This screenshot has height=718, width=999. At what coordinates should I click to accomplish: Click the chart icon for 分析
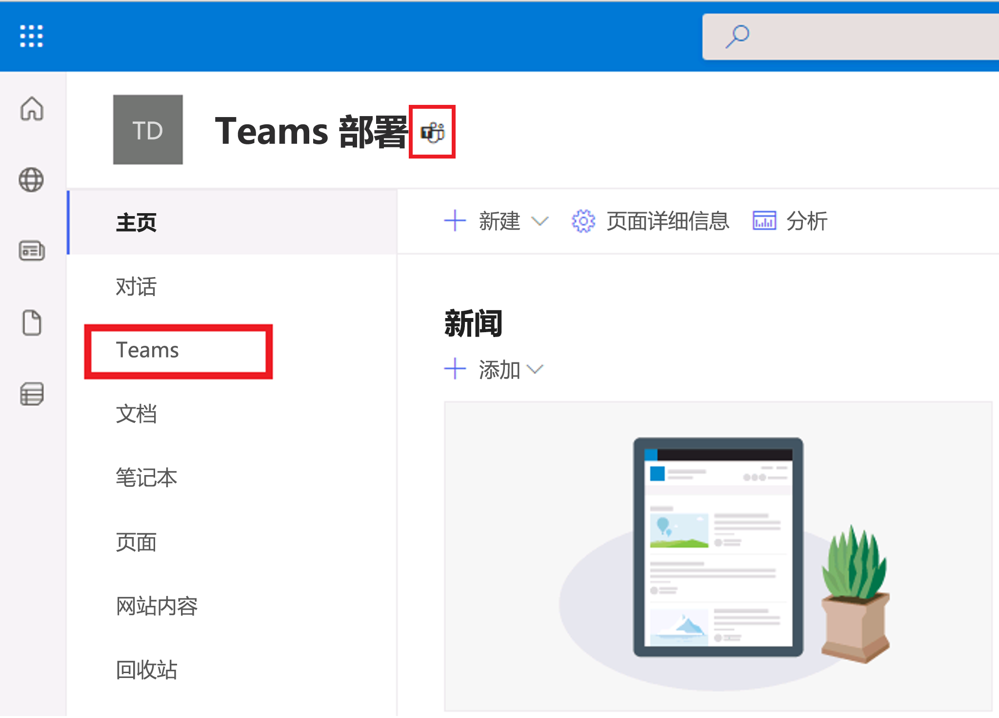tap(764, 221)
